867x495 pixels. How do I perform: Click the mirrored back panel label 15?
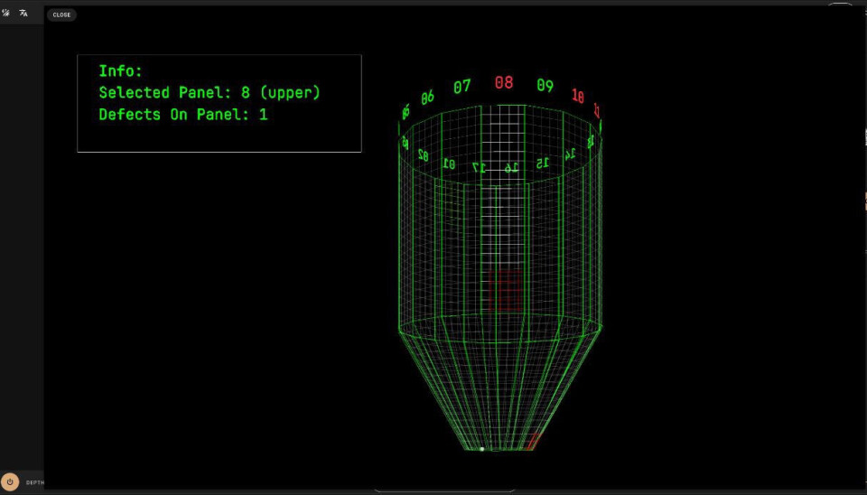[x=542, y=163]
